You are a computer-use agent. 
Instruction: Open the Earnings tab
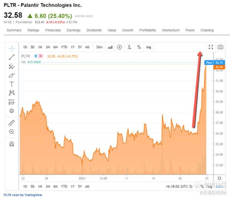coord(73,30)
